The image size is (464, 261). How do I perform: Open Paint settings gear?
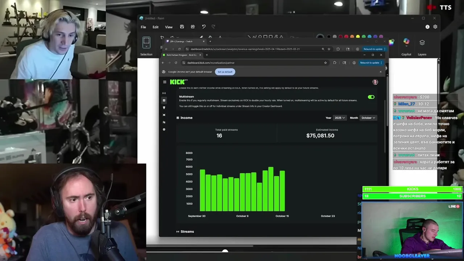[435, 27]
